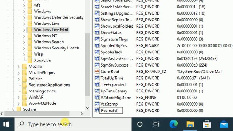Click the UpTimeCanary value icon
233x131 pixels.
[97, 91]
